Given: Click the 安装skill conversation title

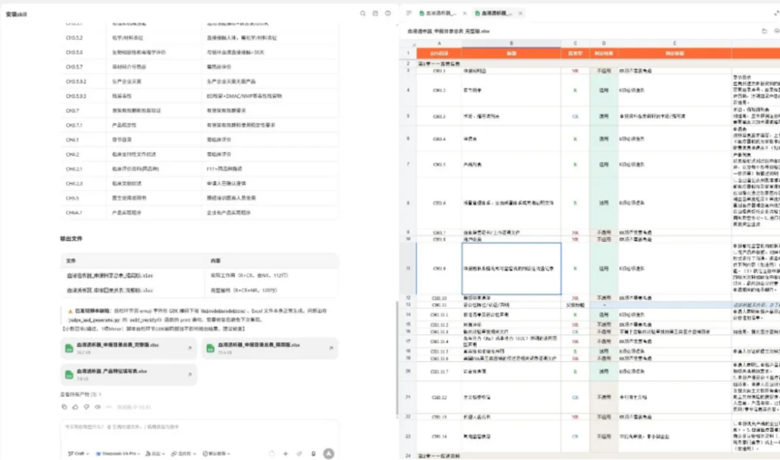Looking at the screenshot, I should pos(16,14).
